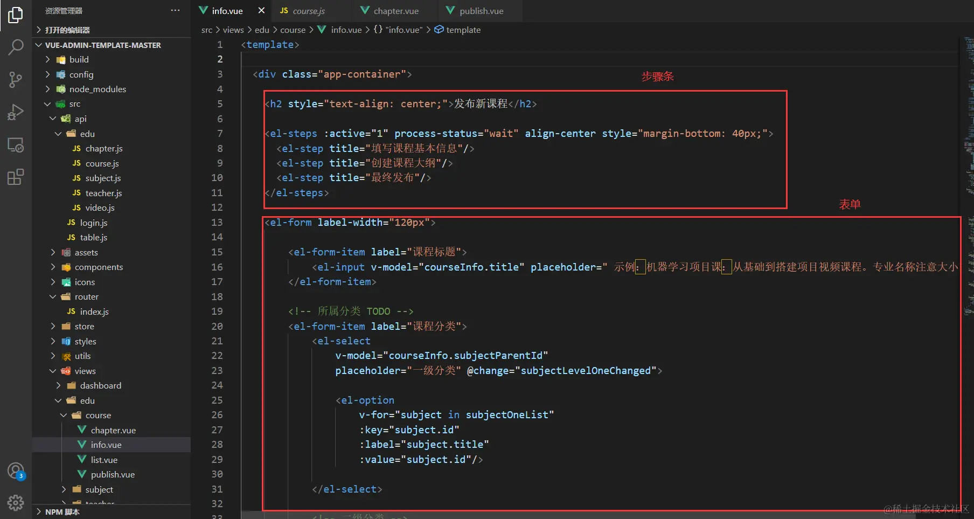Open the Manage settings gear
The width and height of the screenshot is (974, 519).
tap(16, 503)
